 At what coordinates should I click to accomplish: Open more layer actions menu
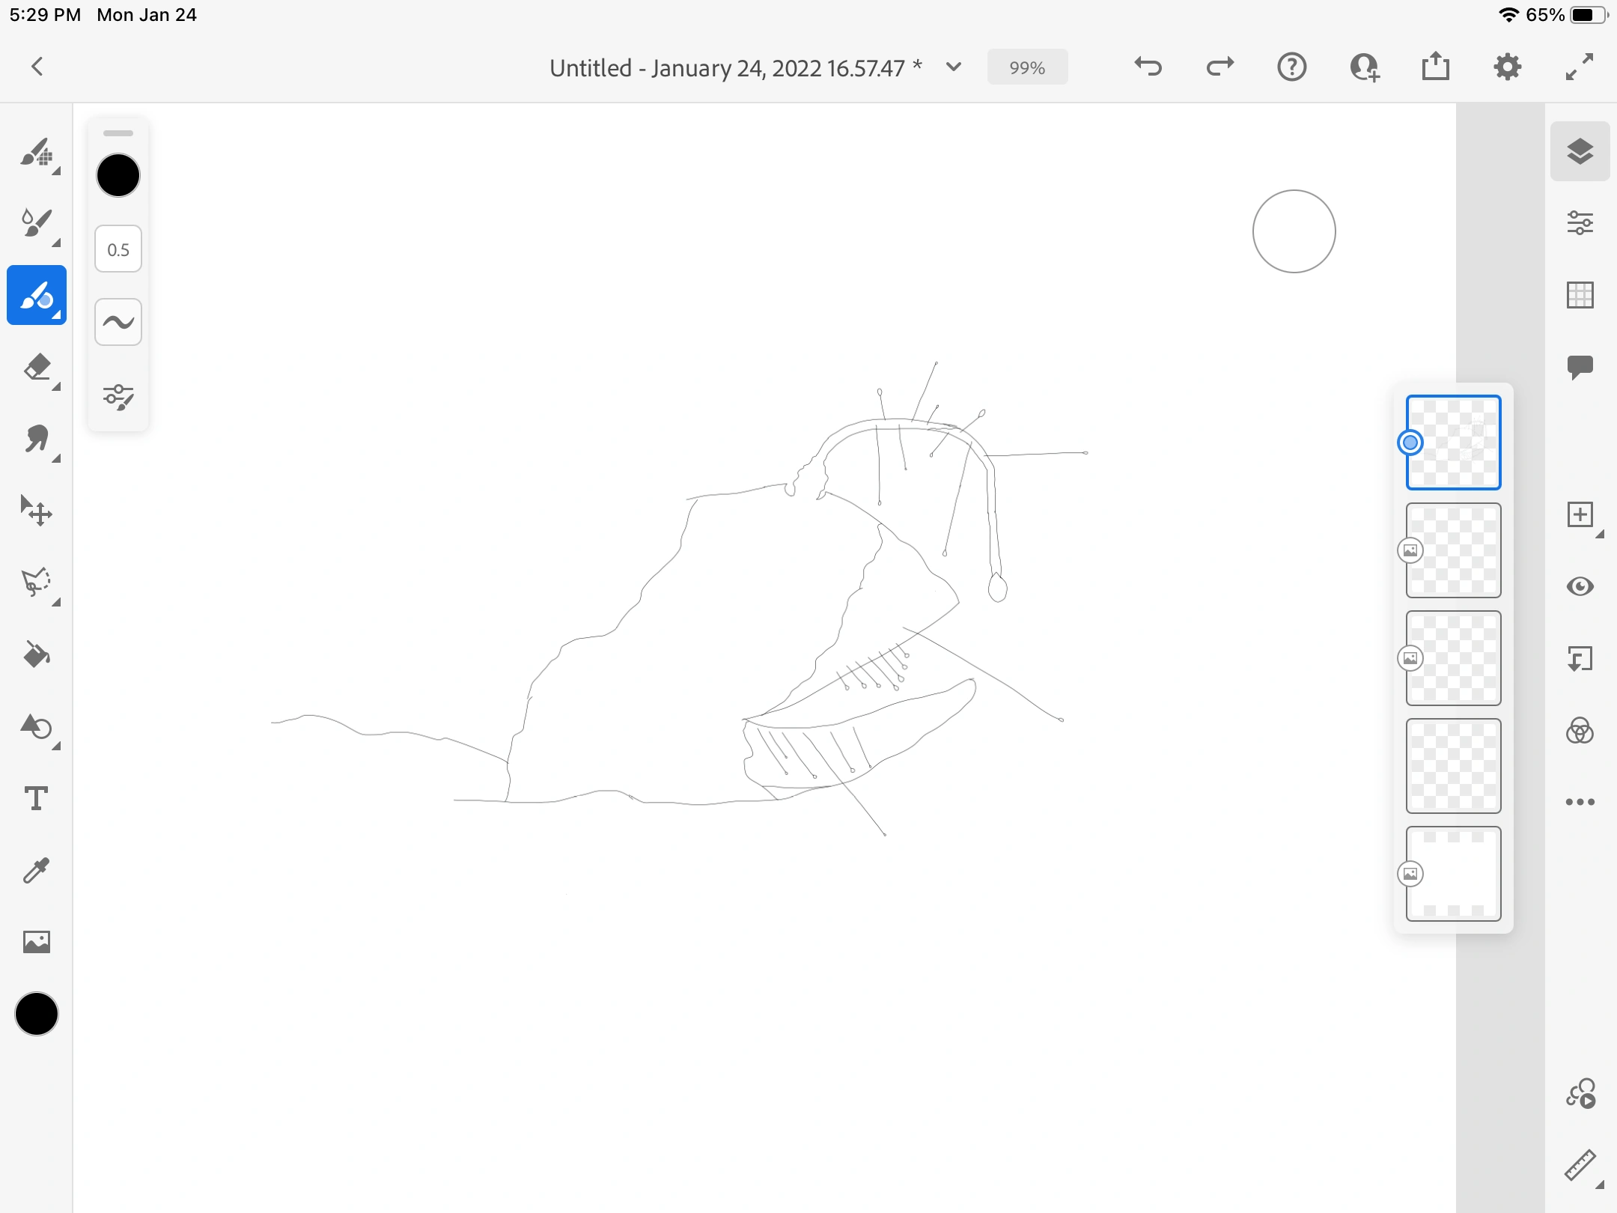tap(1580, 802)
